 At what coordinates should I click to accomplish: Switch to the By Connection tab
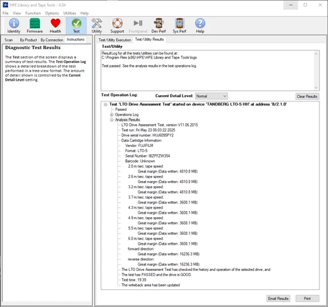pos(52,40)
